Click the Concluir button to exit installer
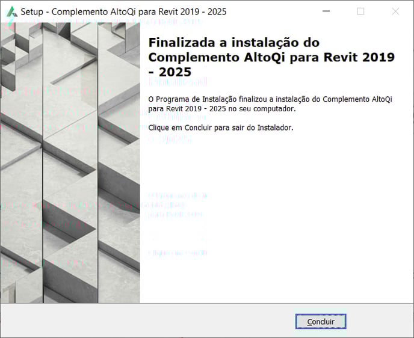The width and height of the screenshot is (414, 338). coord(321,321)
